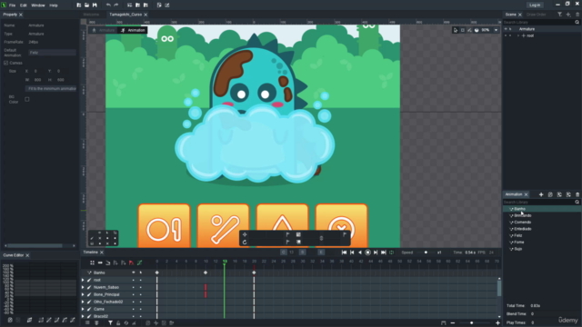
Task: Click the Log in button
Action: [535, 5]
